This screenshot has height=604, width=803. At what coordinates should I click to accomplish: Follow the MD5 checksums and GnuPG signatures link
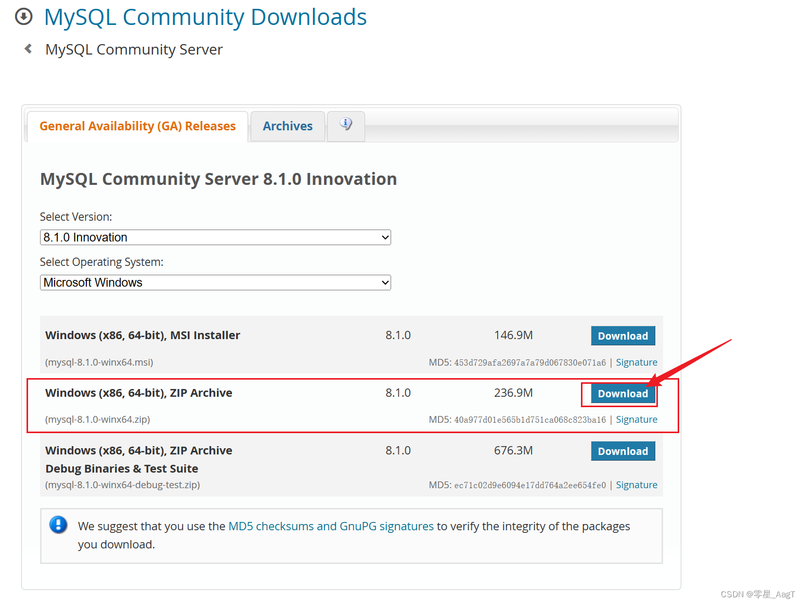331,526
